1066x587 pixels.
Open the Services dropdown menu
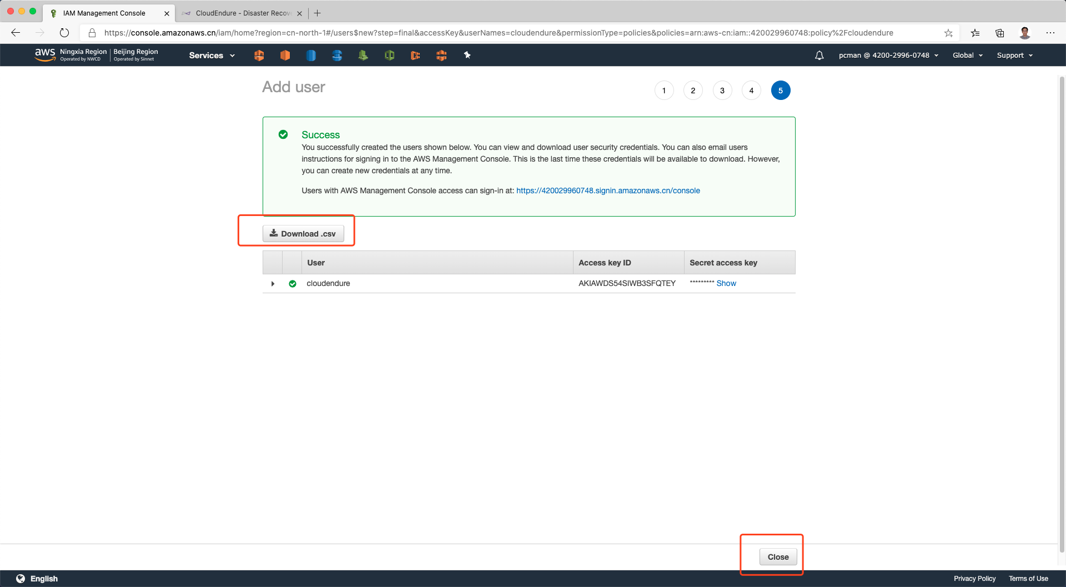click(x=212, y=56)
